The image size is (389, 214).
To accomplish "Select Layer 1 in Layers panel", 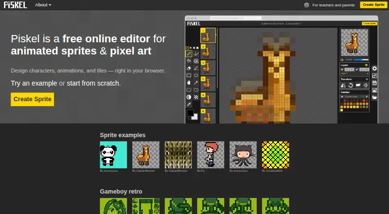I will pyautogui.click(x=354, y=73).
